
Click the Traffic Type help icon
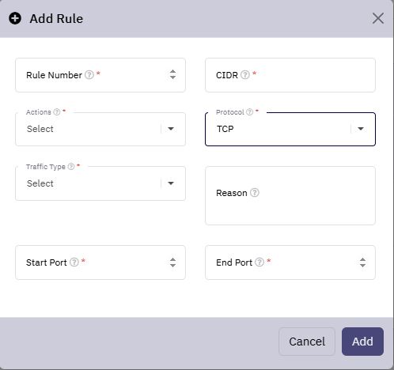pos(71,167)
